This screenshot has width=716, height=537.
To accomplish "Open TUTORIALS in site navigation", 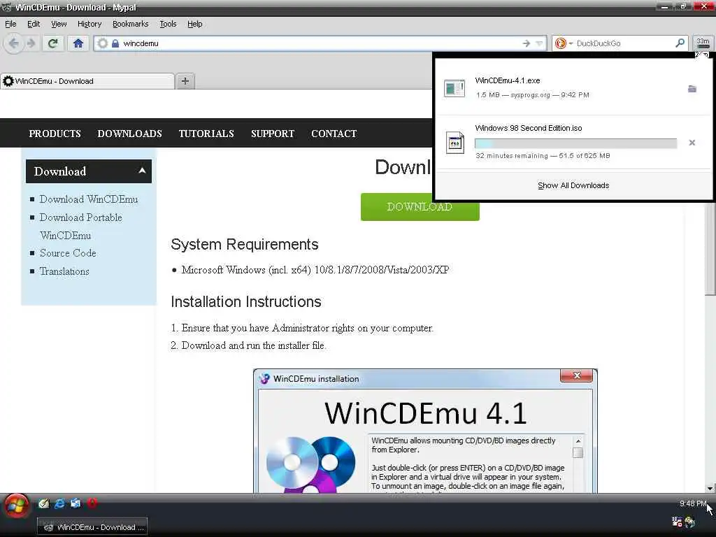I will [x=206, y=134].
